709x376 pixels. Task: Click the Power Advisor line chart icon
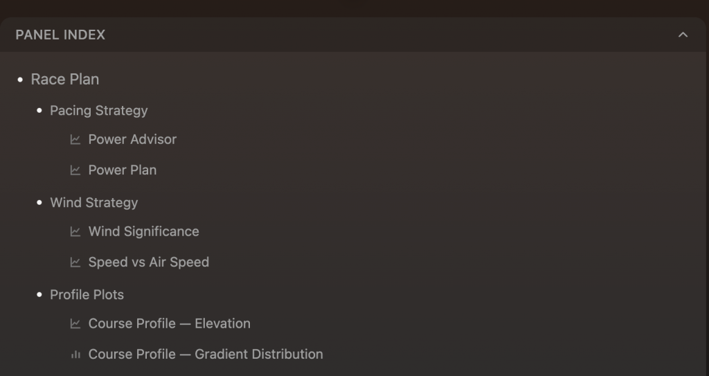[75, 139]
